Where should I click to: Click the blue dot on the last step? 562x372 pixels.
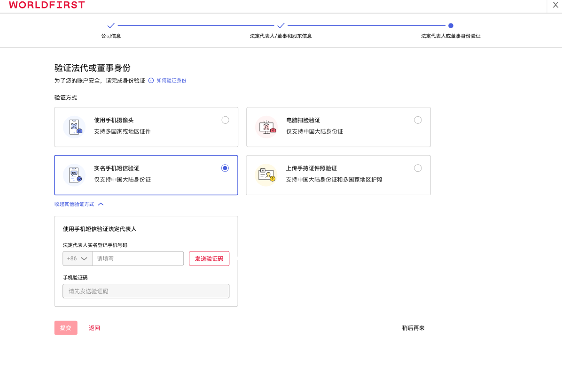pyautogui.click(x=451, y=26)
